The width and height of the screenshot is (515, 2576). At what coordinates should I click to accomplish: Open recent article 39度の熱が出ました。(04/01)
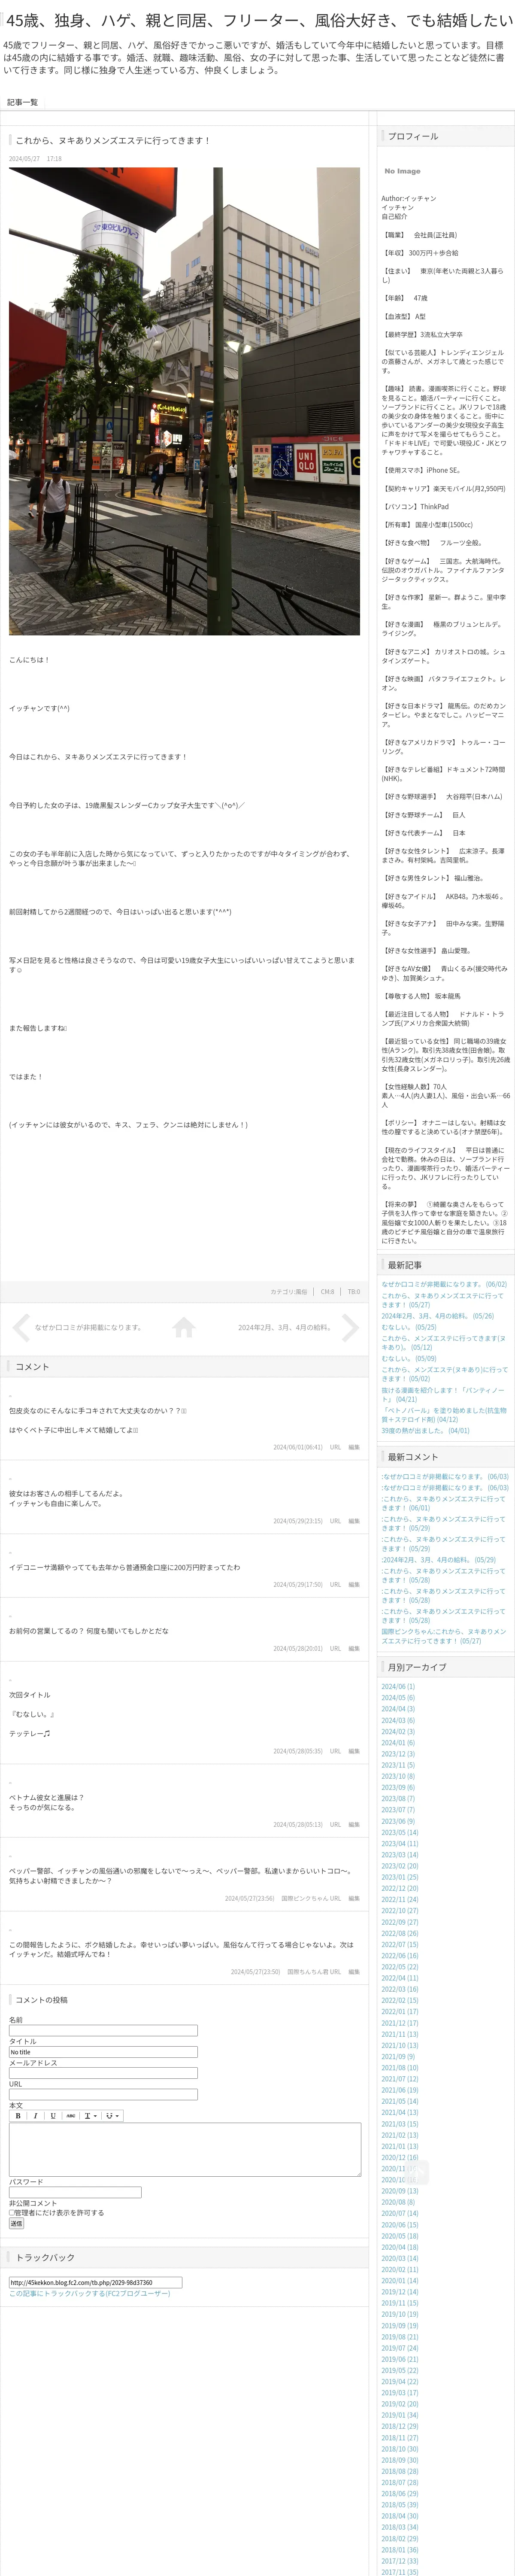point(425,1430)
